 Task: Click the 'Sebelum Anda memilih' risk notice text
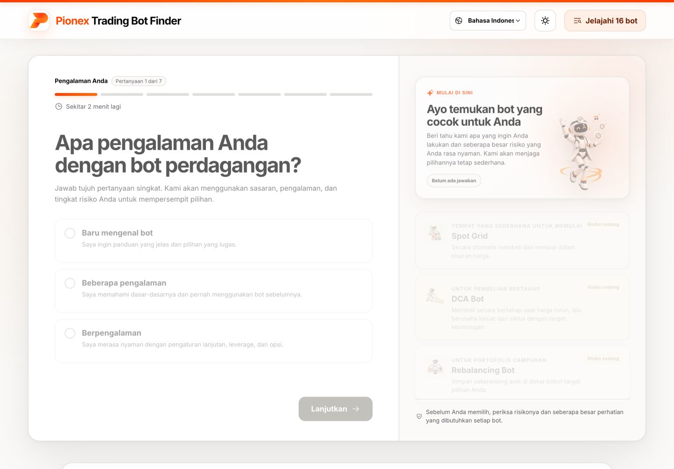click(x=525, y=416)
